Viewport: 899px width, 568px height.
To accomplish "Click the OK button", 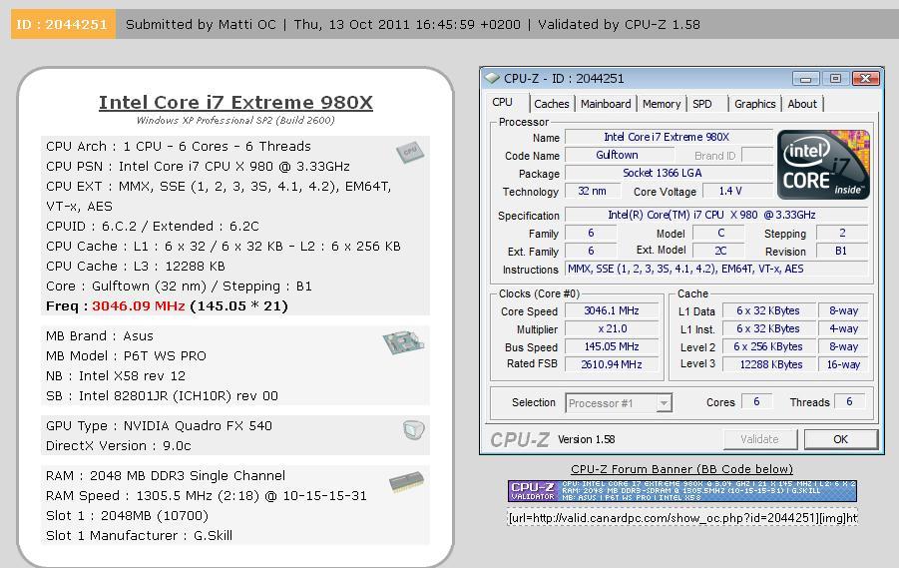I will click(840, 439).
